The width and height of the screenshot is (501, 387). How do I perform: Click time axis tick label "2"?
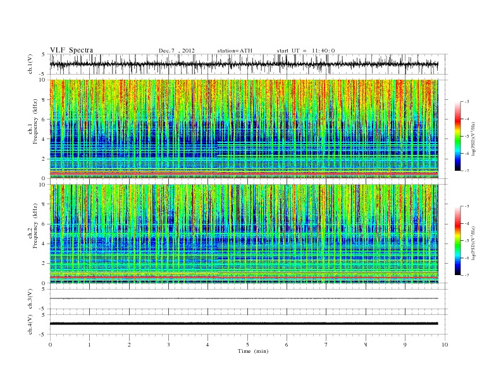(x=129, y=345)
